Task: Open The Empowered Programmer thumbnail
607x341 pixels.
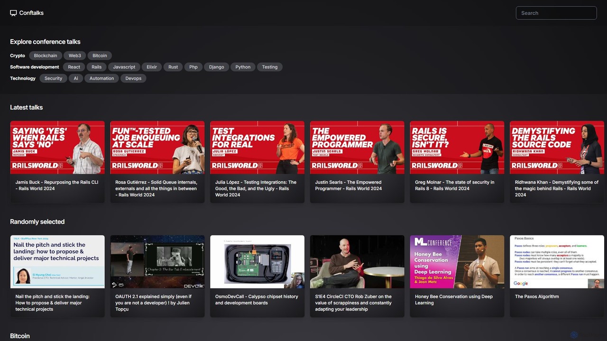Action: 357,147
